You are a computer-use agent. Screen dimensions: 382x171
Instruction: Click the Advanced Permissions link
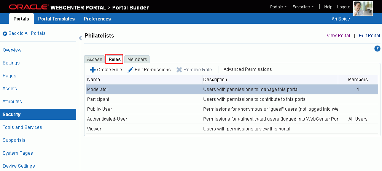[248, 69]
